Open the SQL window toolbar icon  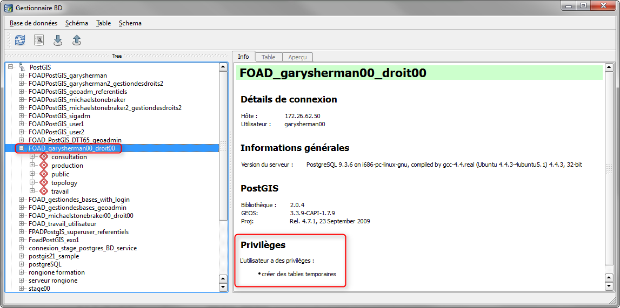click(39, 40)
